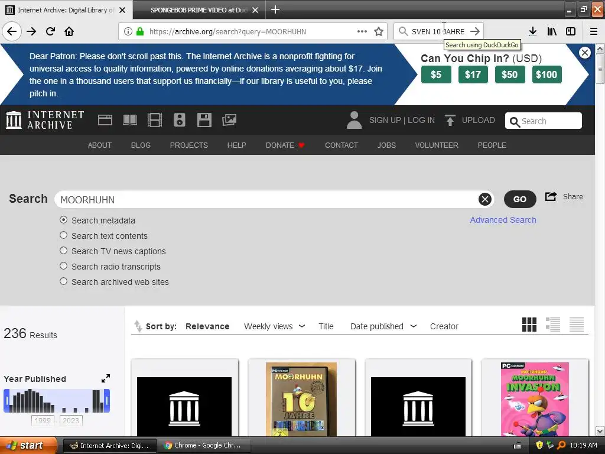Open the HELP menu item
The width and height of the screenshot is (605, 454).
[236, 145]
